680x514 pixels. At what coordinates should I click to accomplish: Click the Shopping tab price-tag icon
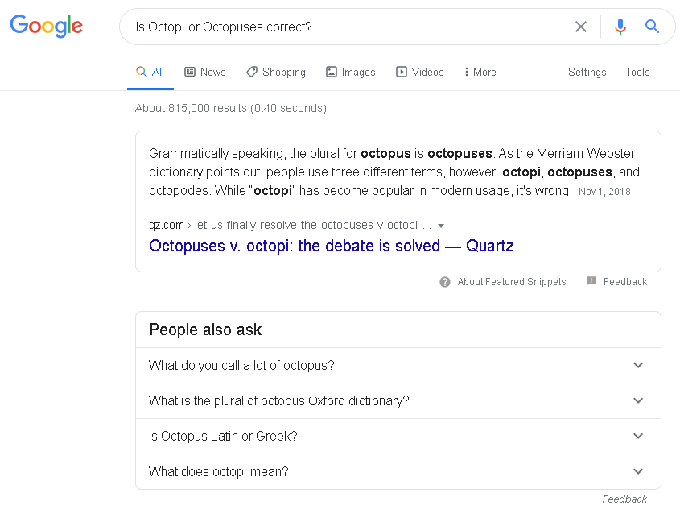(249, 72)
